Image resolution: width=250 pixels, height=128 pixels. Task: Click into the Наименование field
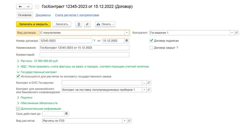coord(85,48)
